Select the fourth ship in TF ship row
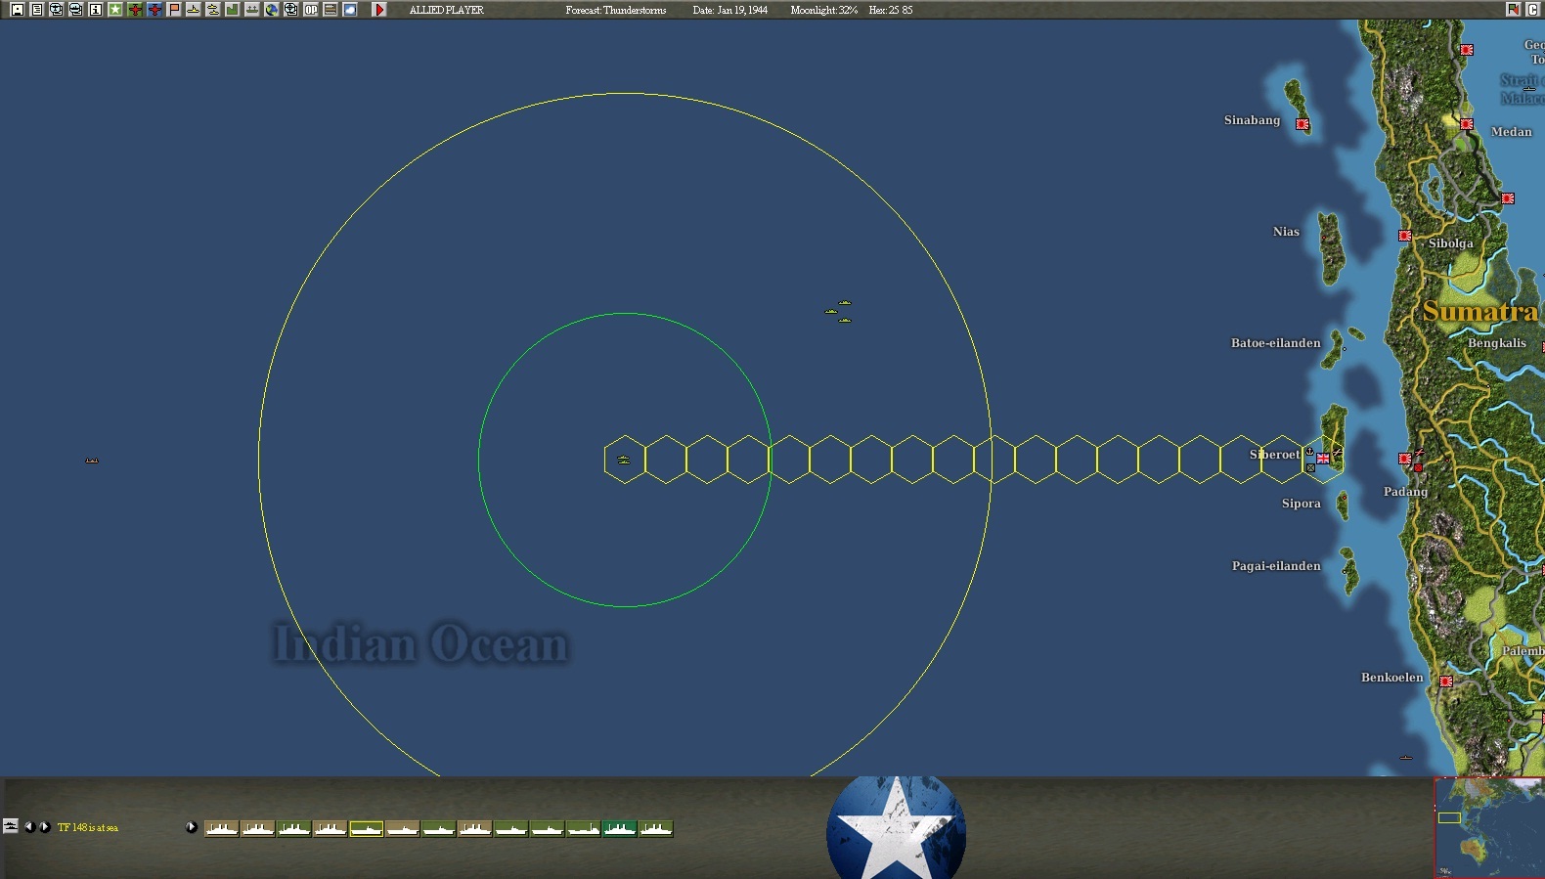This screenshot has width=1545, height=879. point(331,828)
